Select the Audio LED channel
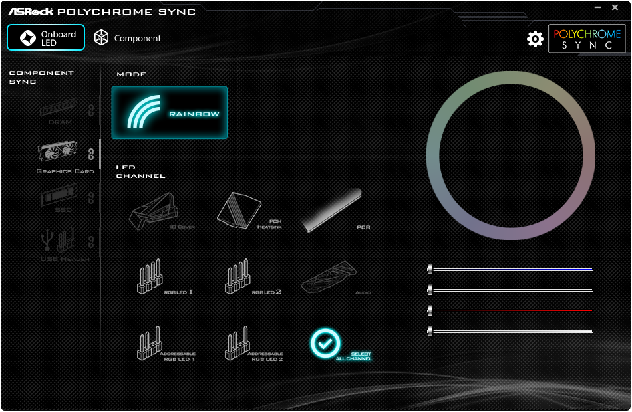 336,278
